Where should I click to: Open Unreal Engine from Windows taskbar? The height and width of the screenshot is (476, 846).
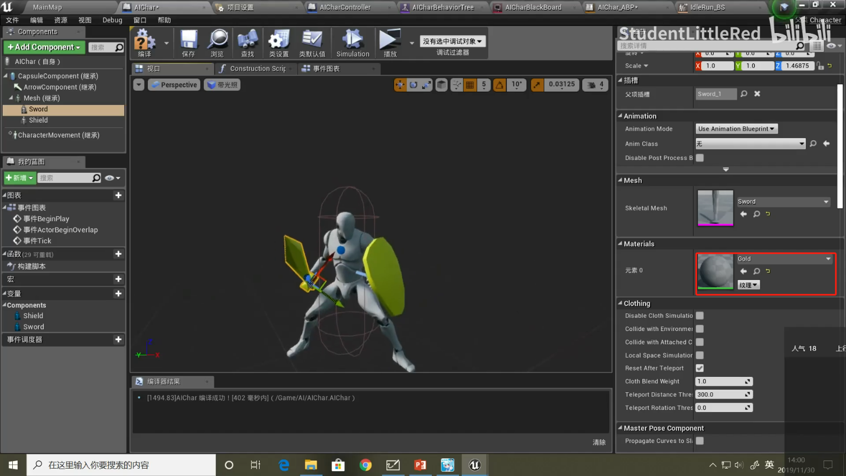click(x=474, y=465)
